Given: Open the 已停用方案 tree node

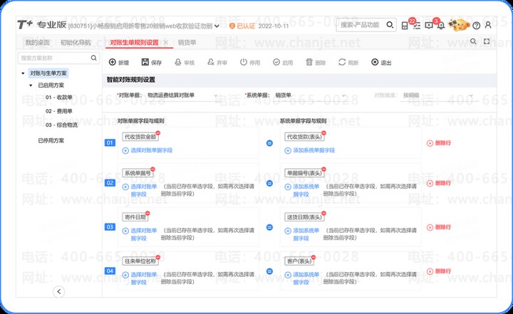Looking at the screenshot, I should point(51,141).
